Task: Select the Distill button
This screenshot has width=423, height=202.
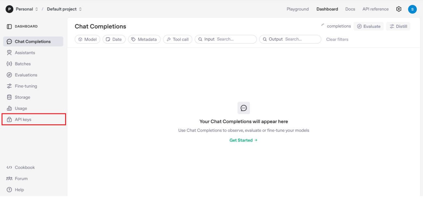Action: coord(398,26)
